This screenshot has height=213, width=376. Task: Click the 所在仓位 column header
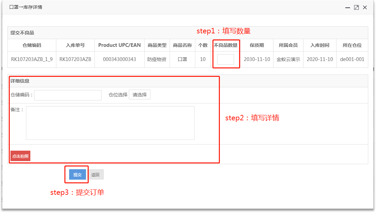pyautogui.click(x=352, y=45)
